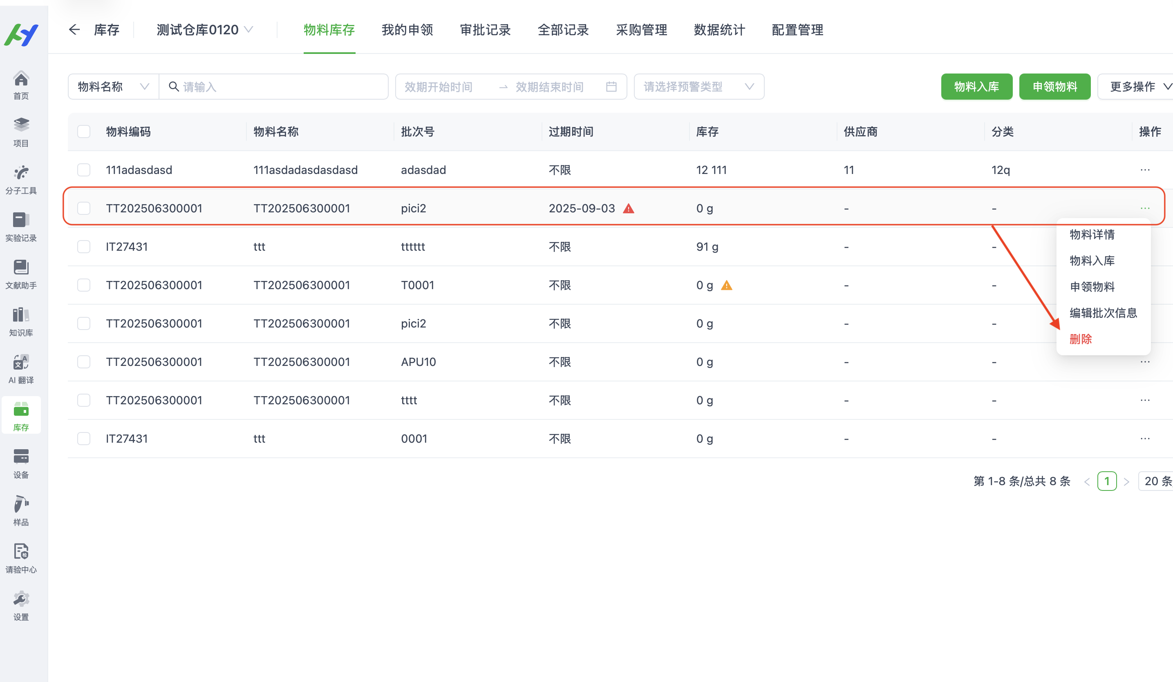Toggle the select-all checkbox in table header
Image resolution: width=1173 pixels, height=682 pixels.
[84, 131]
